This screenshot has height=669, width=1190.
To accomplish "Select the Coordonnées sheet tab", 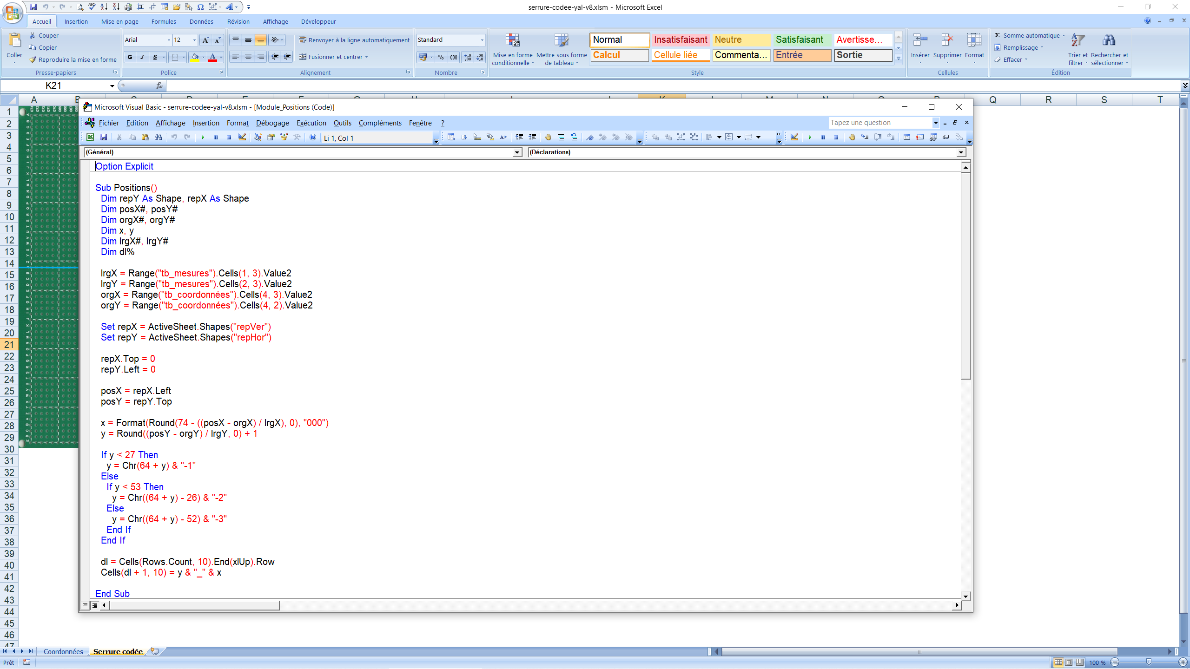I will click(63, 651).
